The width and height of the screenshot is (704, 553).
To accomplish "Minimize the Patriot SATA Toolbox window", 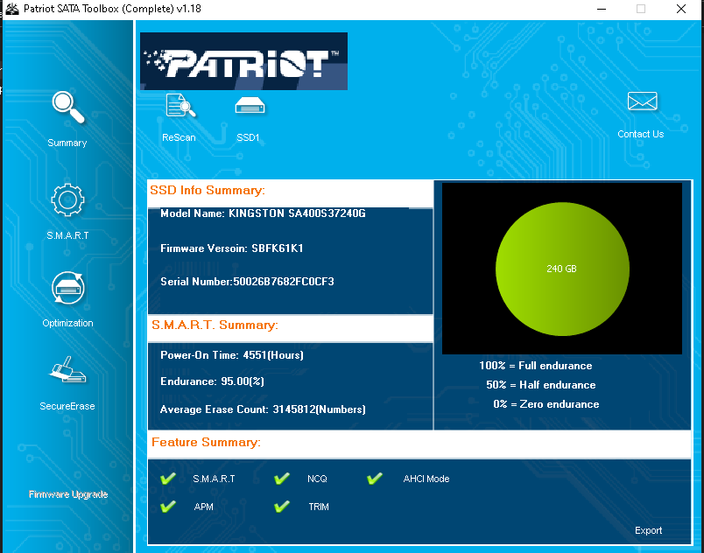I will click(x=602, y=9).
